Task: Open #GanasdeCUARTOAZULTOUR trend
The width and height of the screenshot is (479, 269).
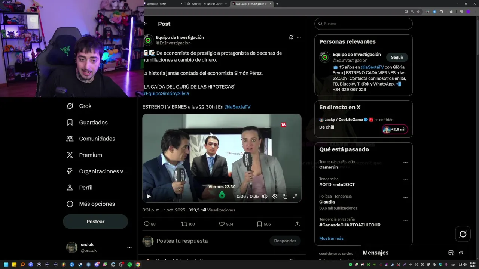Action: pyautogui.click(x=350, y=225)
